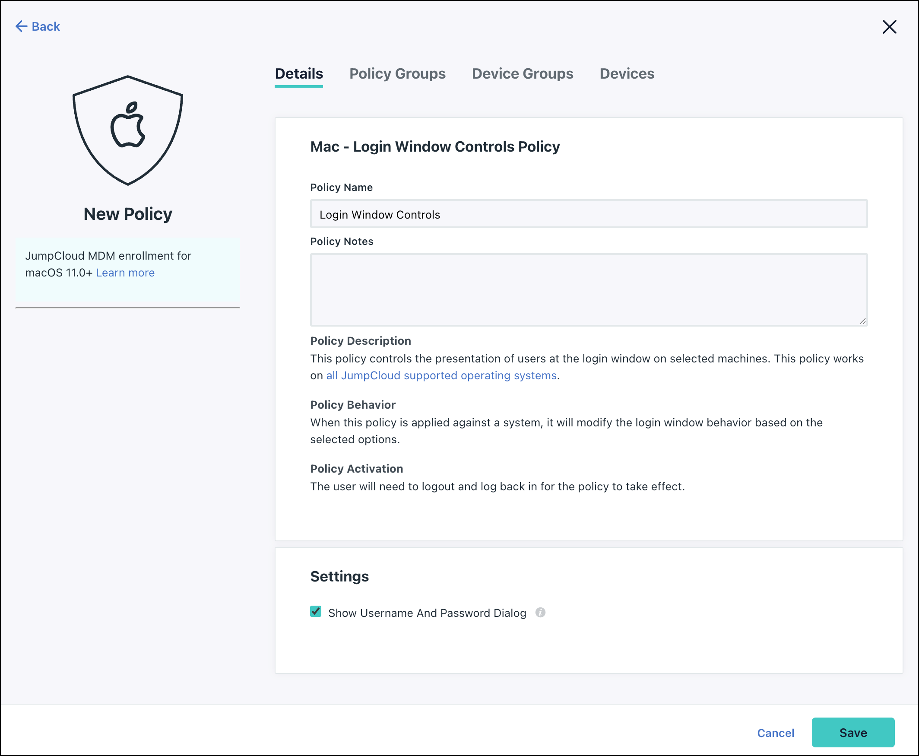This screenshot has height=756, width=919.
Task: Click the Show Username And Password Dialog label
Action: pyautogui.click(x=427, y=613)
